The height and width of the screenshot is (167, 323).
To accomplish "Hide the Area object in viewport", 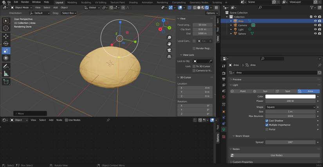I will coord(315,21).
